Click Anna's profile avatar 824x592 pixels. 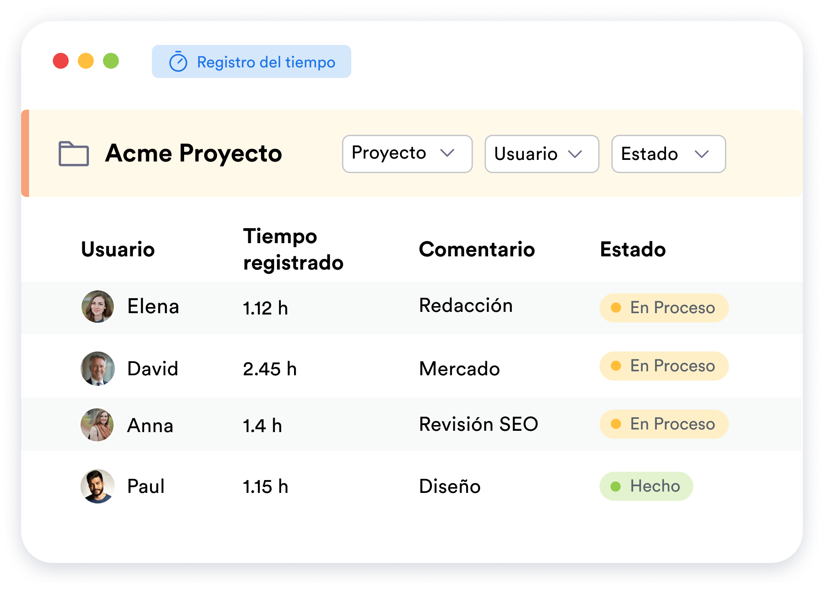pos(97,425)
